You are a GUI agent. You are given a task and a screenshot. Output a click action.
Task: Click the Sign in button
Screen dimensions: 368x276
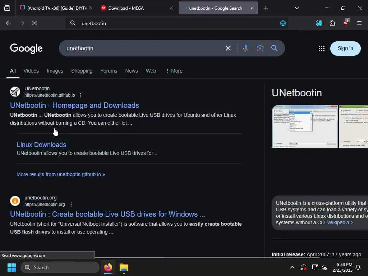pos(345,49)
